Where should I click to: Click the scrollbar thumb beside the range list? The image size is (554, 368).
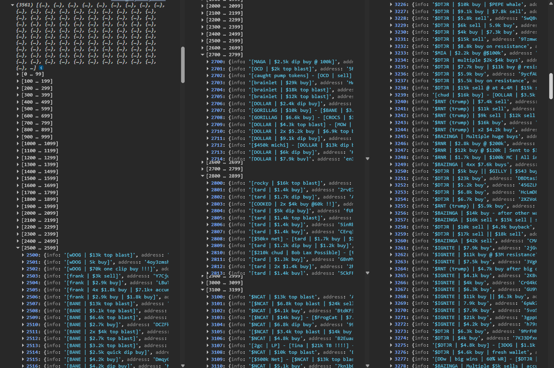pos(183,65)
